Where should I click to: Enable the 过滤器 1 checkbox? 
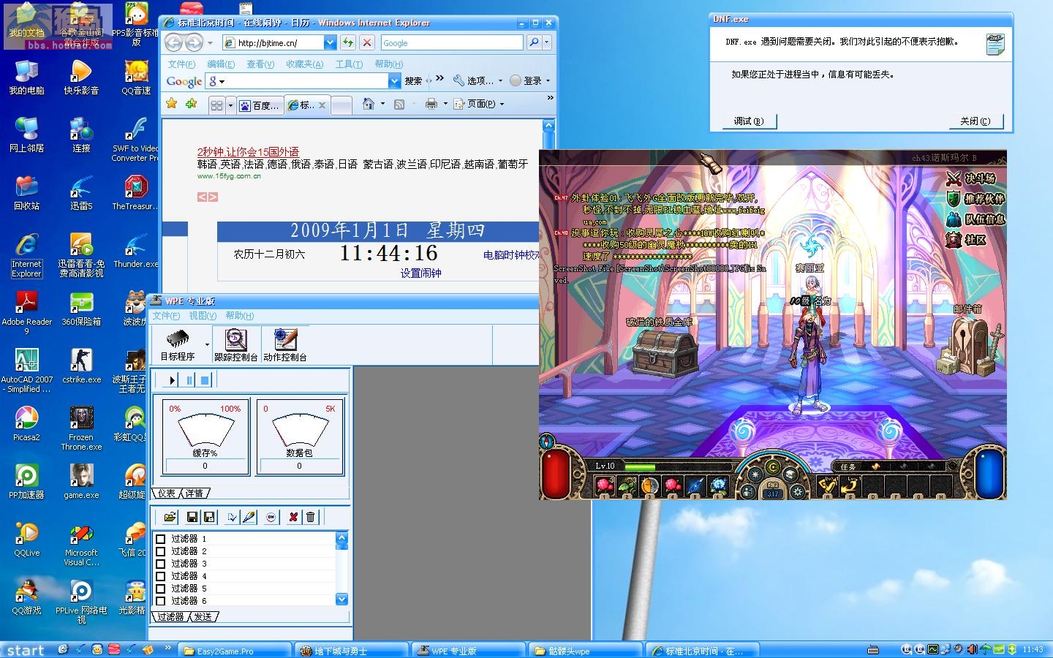[161, 539]
